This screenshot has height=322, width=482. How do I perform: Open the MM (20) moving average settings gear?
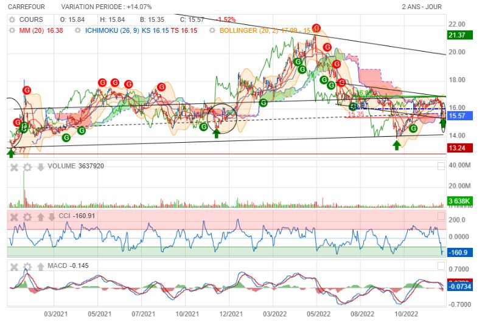(12, 30)
